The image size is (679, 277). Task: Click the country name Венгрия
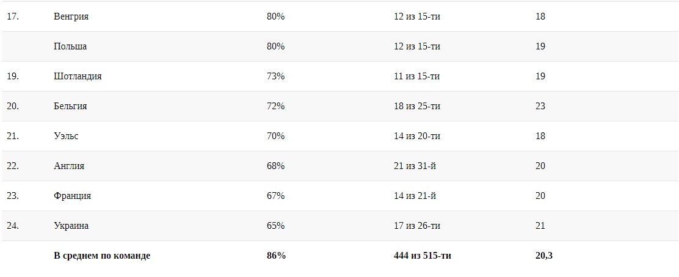pyautogui.click(x=71, y=16)
